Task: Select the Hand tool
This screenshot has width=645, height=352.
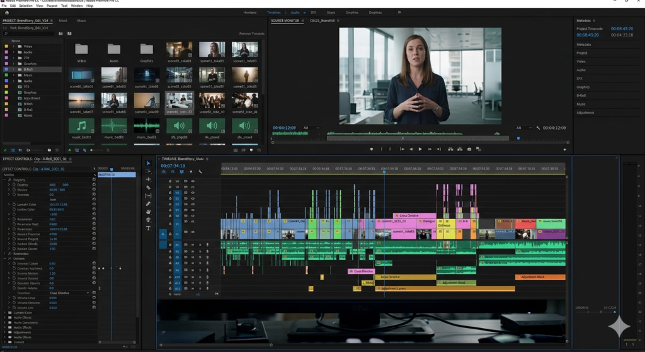Action: click(149, 212)
